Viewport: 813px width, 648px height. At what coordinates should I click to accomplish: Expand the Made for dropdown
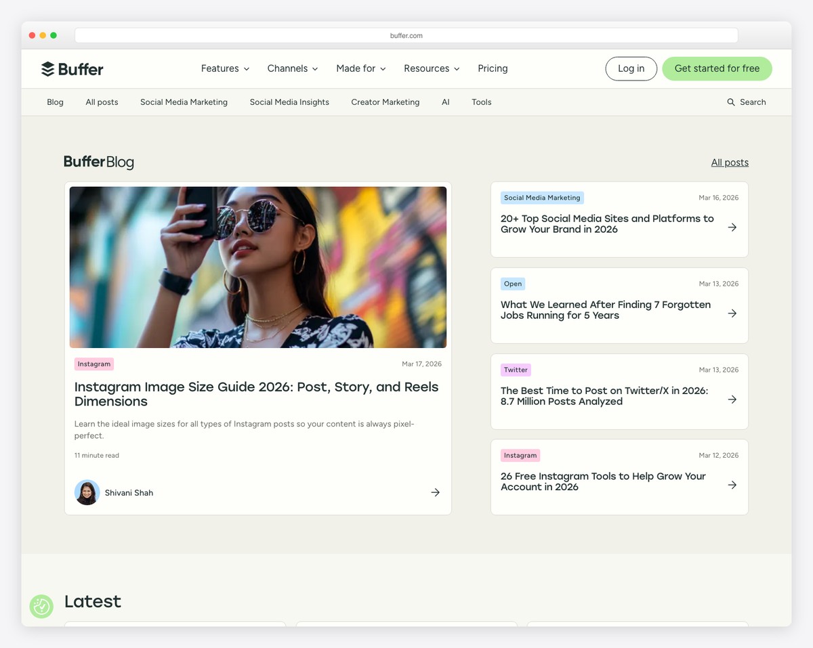point(360,68)
